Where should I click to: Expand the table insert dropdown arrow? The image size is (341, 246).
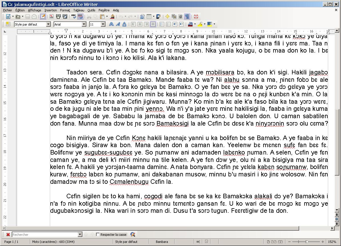[x=154, y=16]
